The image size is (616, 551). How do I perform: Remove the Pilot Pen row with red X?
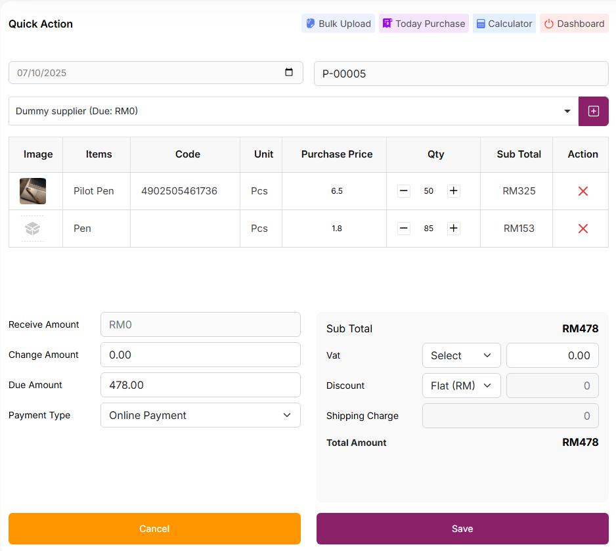[x=583, y=191]
